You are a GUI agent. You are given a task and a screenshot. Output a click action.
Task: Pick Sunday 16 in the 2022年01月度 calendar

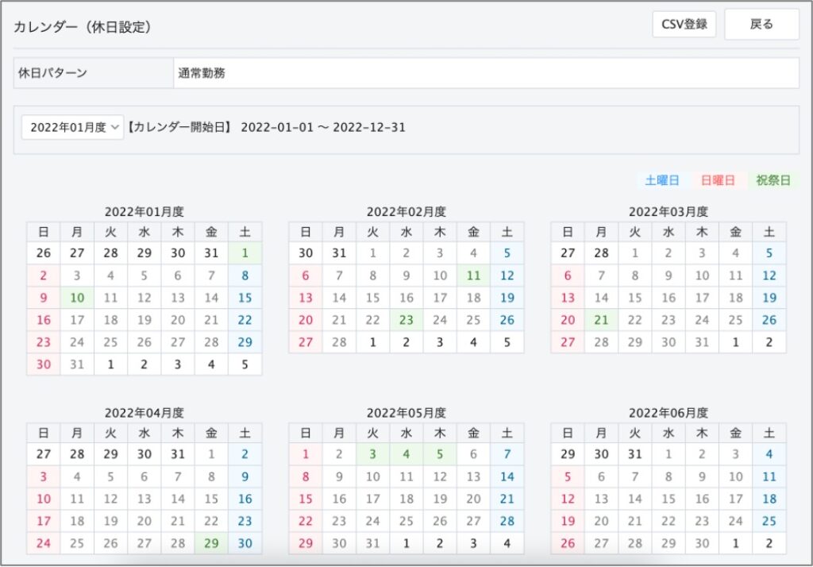pos(44,321)
